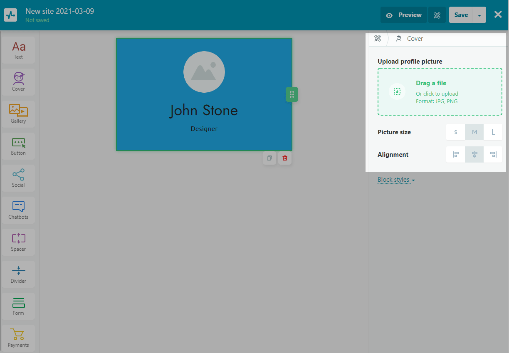Add a Gallery block
The height and width of the screenshot is (353, 509).
tap(18, 114)
